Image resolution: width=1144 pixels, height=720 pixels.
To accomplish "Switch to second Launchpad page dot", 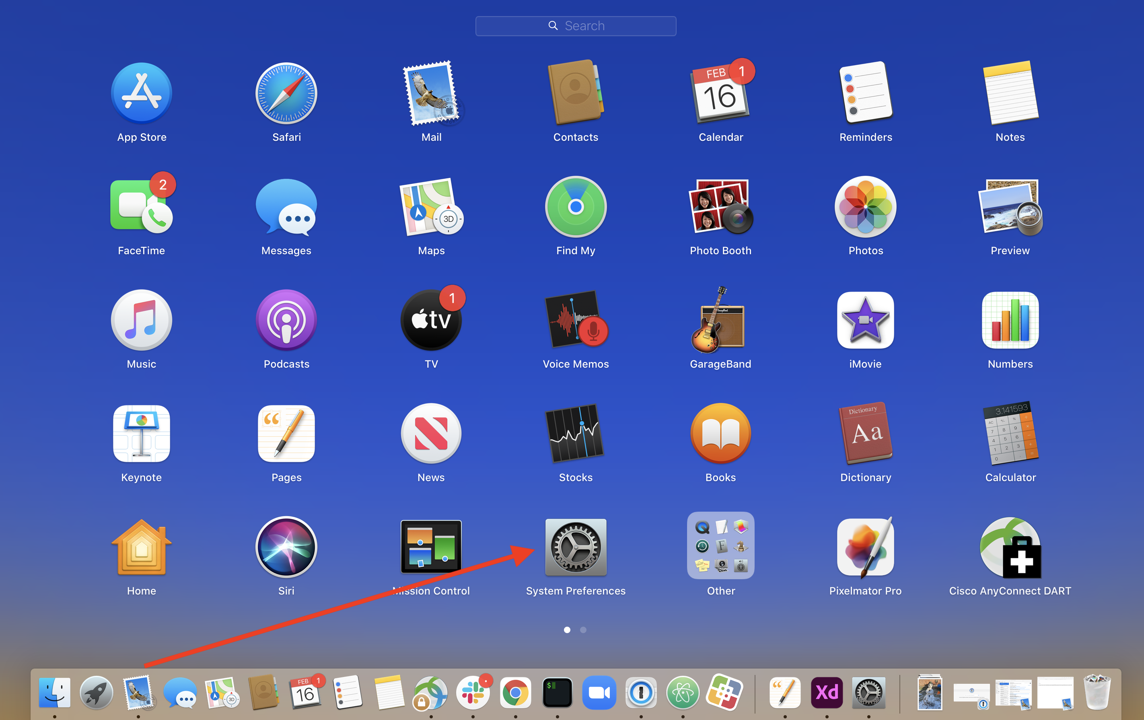I will [x=583, y=630].
